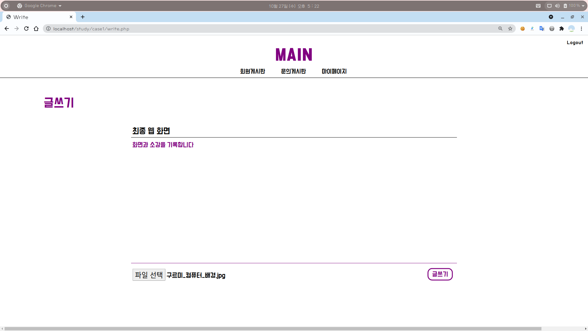Expand the tab search dropdown arrow
This screenshot has height=331, width=588.
click(x=551, y=17)
